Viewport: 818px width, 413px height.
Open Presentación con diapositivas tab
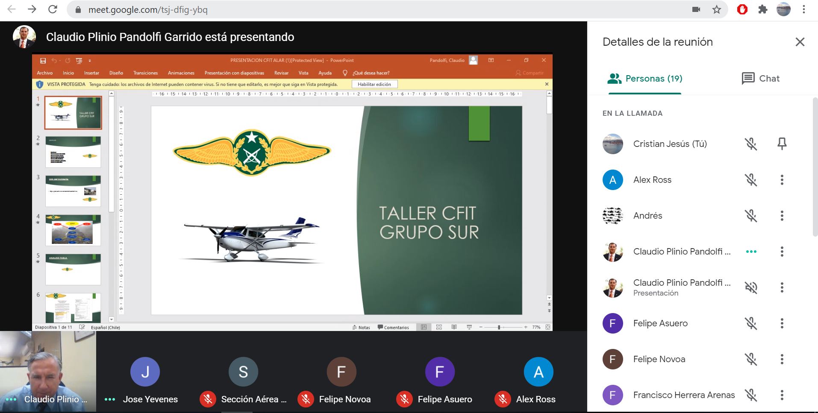click(234, 73)
